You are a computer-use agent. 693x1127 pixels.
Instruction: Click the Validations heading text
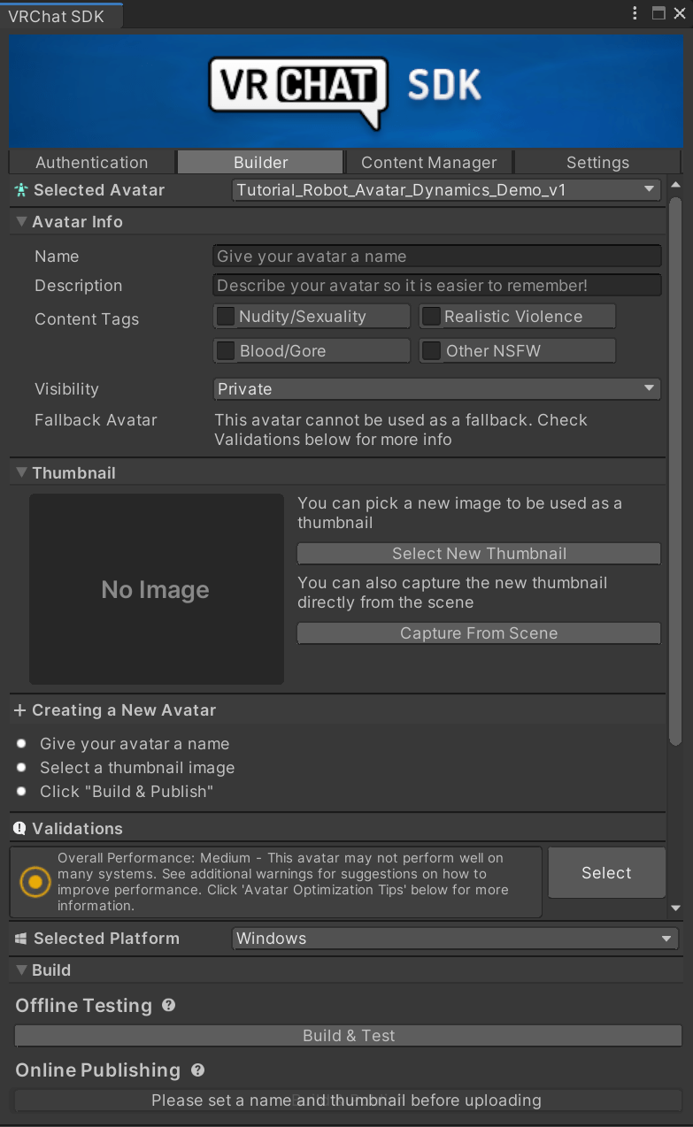(x=77, y=829)
